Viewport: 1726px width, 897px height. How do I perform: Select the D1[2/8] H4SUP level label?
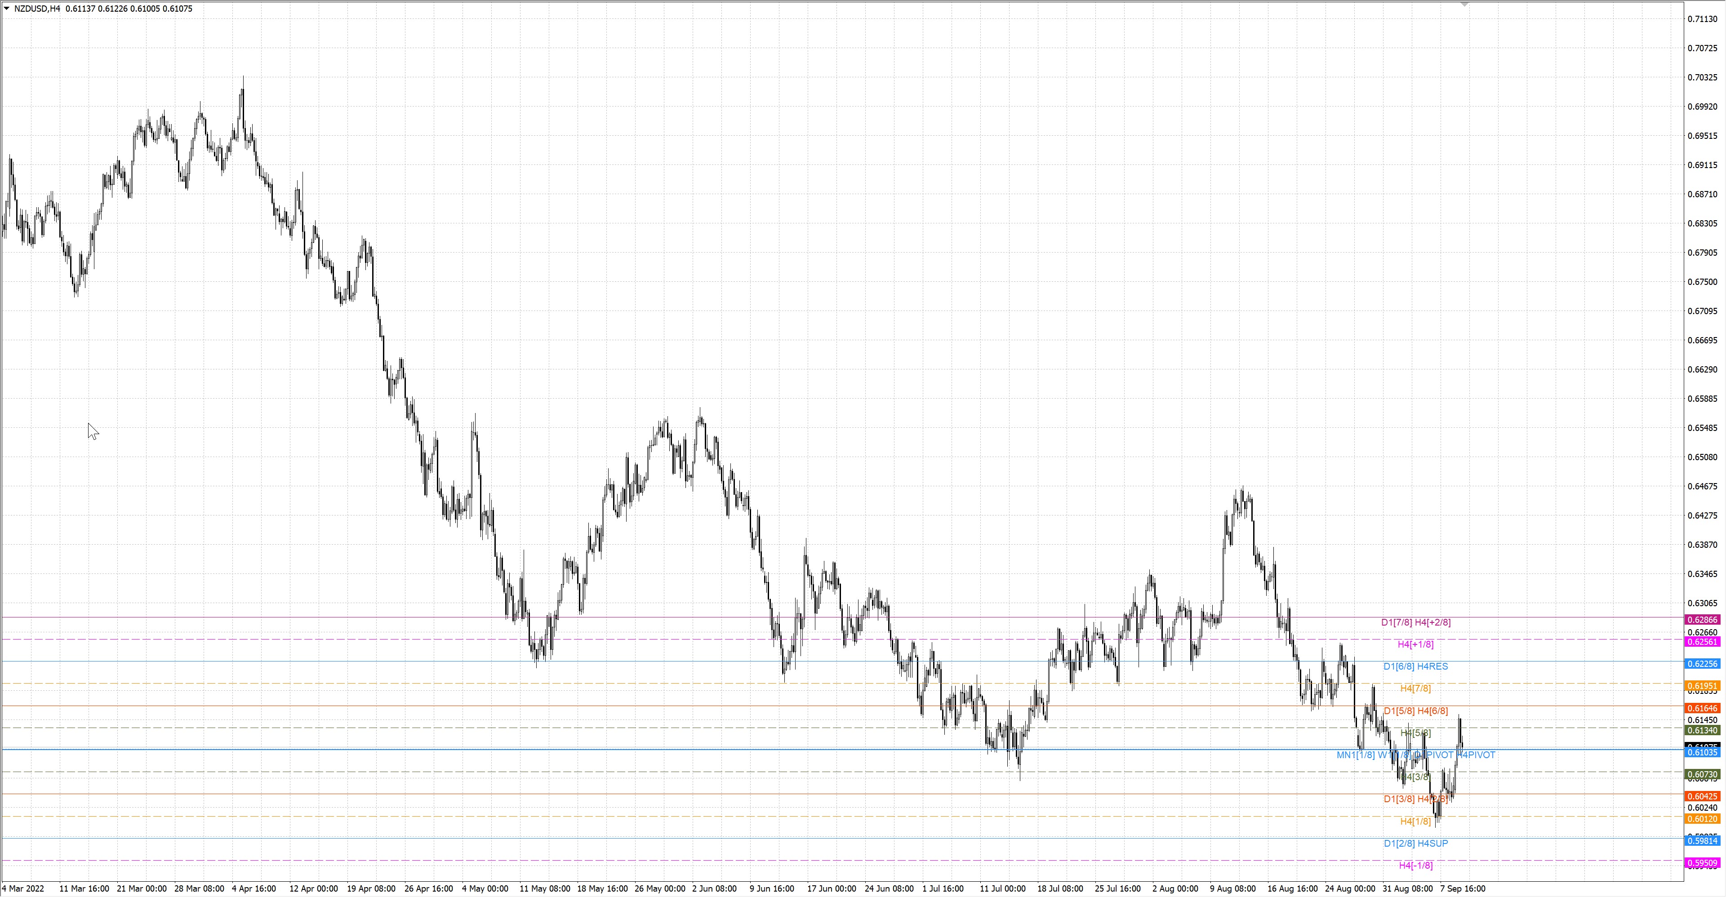pyautogui.click(x=1416, y=844)
